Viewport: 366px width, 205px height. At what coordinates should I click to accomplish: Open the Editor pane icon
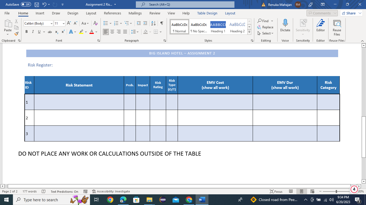pos(320,23)
